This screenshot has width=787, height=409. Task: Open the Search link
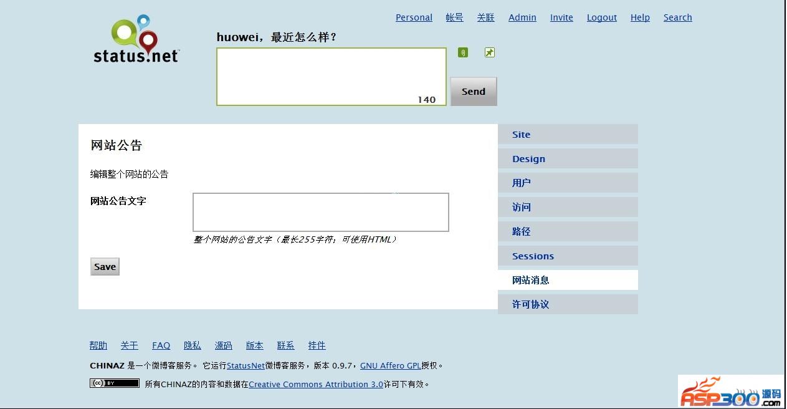tap(678, 17)
